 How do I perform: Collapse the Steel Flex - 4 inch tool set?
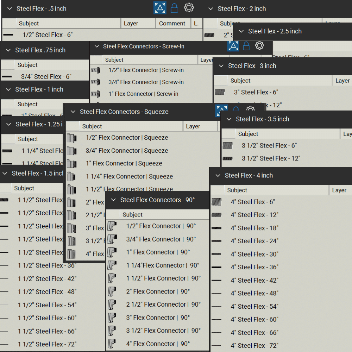218,175
